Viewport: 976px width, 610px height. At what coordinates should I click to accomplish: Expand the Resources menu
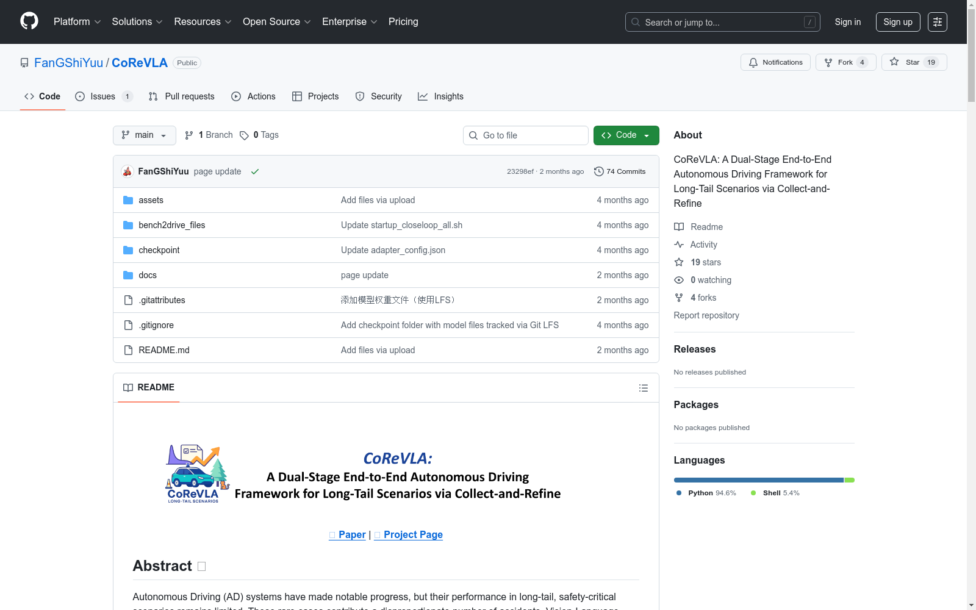point(203,22)
